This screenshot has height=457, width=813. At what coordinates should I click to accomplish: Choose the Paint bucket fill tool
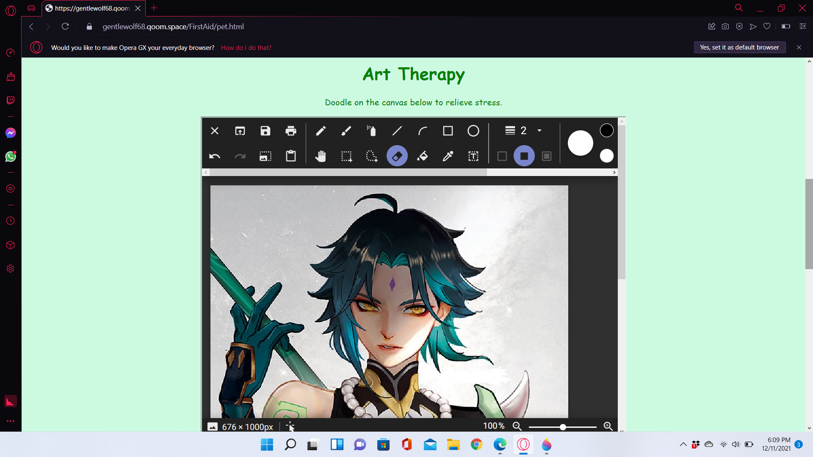pyautogui.click(x=422, y=156)
